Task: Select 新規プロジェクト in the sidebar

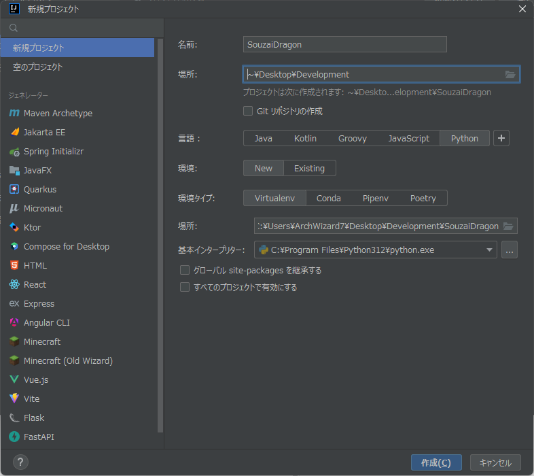Action: click(77, 48)
